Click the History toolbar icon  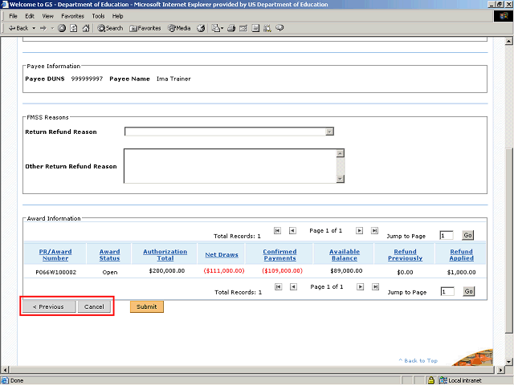click(202, 28)
